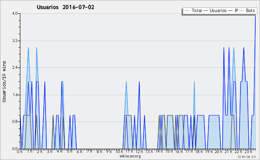Image resolution: width=260 pixels, height=160 pixels.
Task: Click the '0 h' x-axis label
Action: point(20,152)
